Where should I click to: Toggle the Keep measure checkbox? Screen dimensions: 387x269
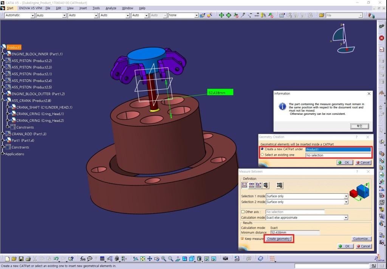(243, 239)
